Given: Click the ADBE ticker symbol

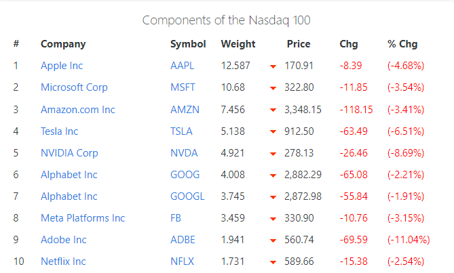Looking at the screenshot, I should (x=184, y=239).
